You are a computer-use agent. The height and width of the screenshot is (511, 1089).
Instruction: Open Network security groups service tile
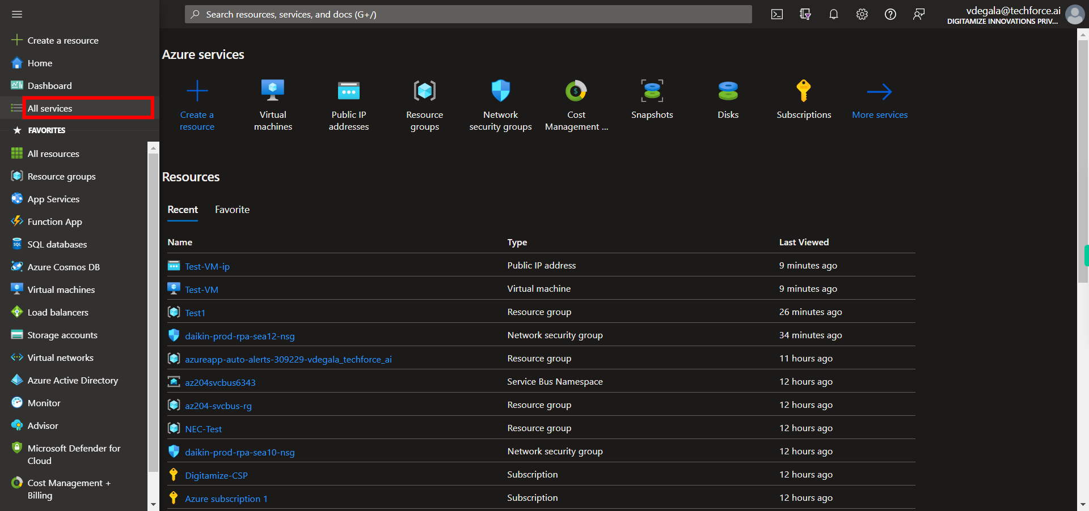coord(501,106)
